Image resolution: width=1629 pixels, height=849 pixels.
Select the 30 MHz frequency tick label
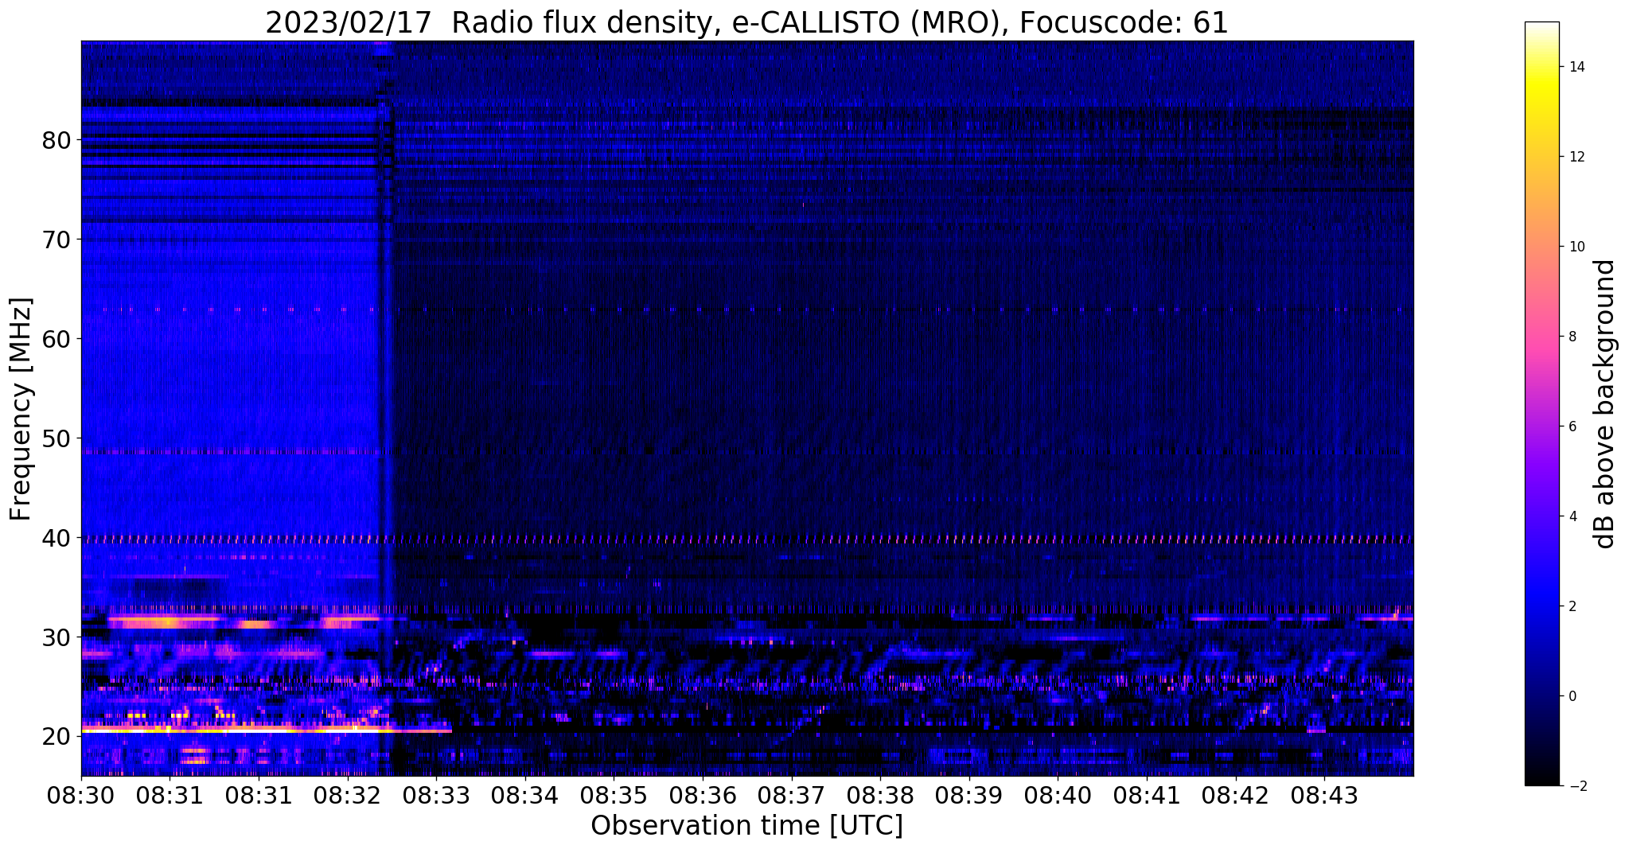tap(57, 638)
